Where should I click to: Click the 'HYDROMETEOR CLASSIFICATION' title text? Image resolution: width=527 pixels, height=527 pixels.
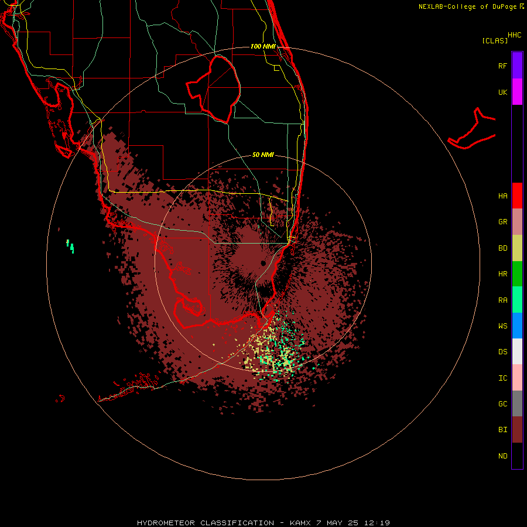point(206,523)
